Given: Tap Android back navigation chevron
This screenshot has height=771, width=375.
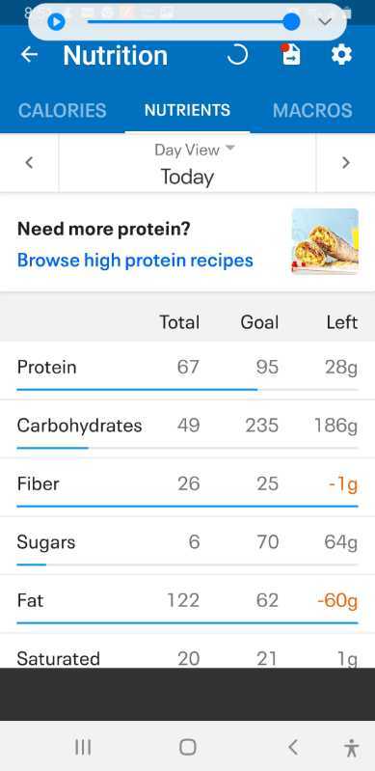Looking at the screenshot, I should pos(293,748).
